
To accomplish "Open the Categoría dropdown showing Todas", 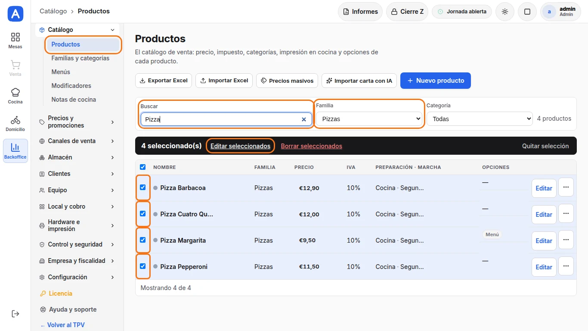I will [480, 119].
